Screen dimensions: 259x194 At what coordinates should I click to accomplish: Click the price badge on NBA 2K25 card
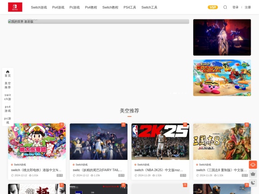coord(183,175)
